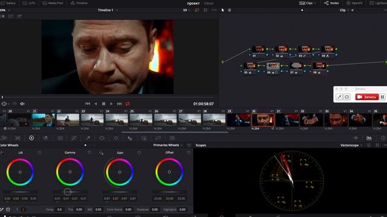Open the OpenFX panel

(x=354, y=3)
